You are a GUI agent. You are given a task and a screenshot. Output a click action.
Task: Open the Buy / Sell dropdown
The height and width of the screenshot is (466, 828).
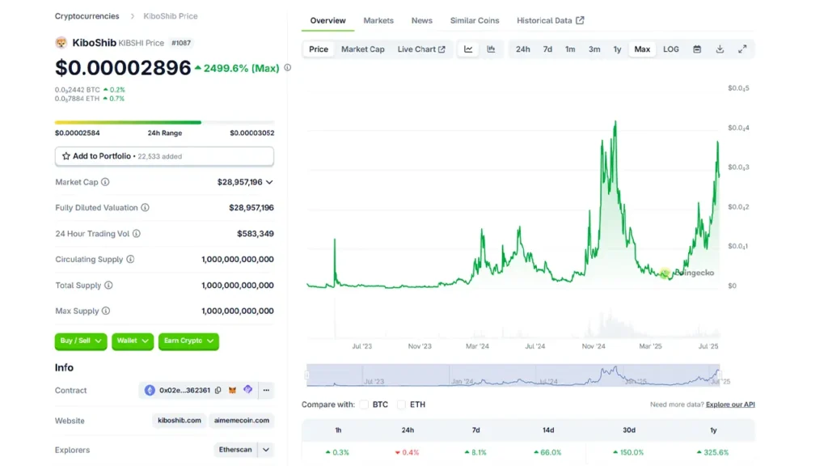(x=81, y=341)
